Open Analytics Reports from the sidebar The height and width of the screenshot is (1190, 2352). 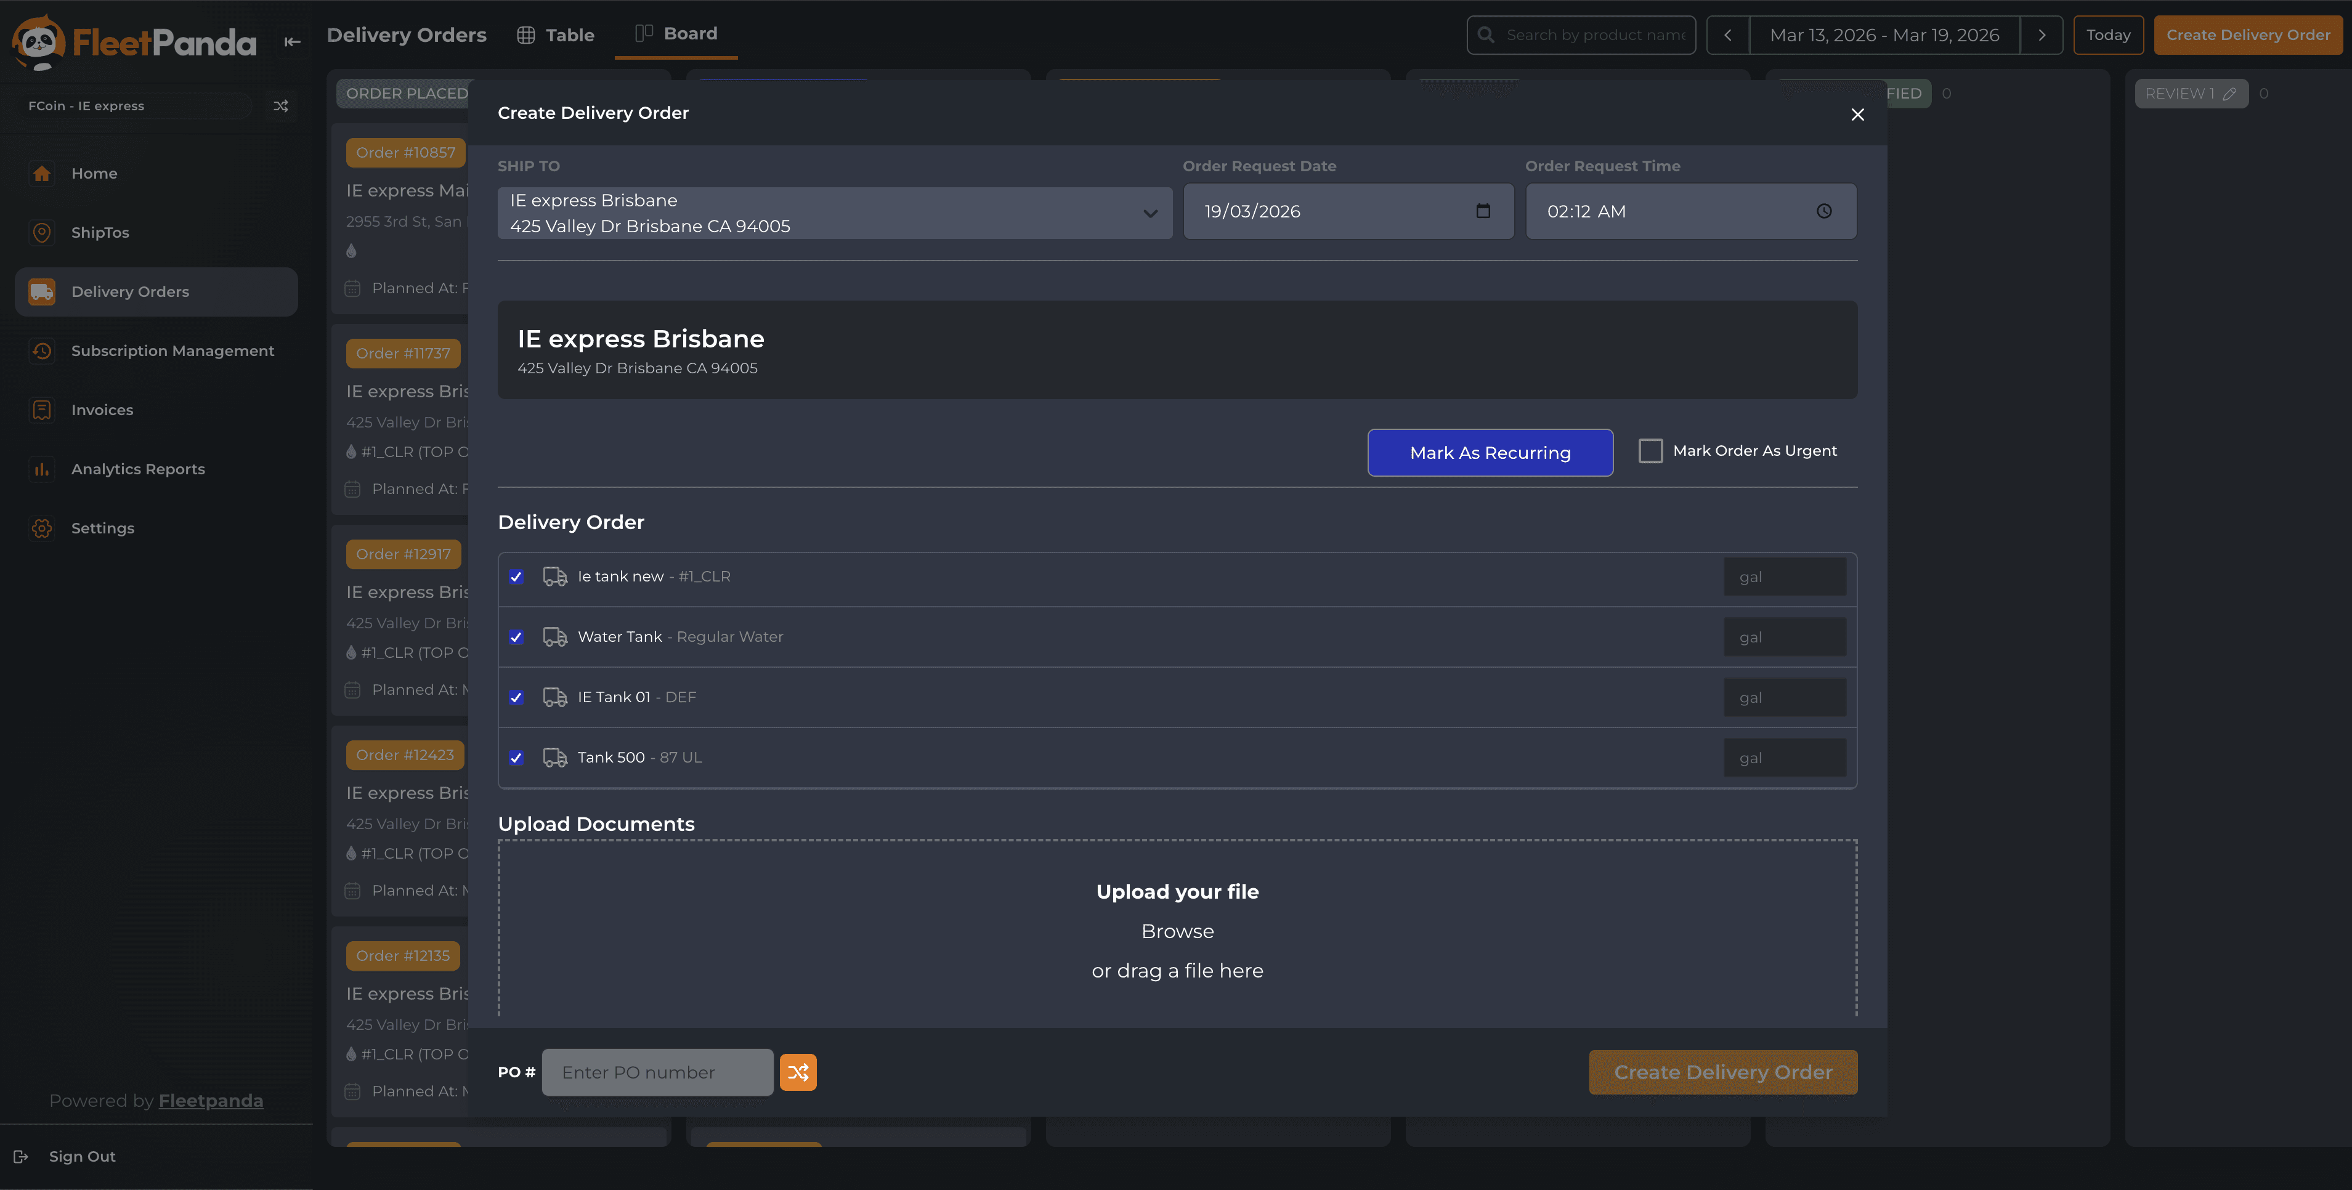click(138, 469)
